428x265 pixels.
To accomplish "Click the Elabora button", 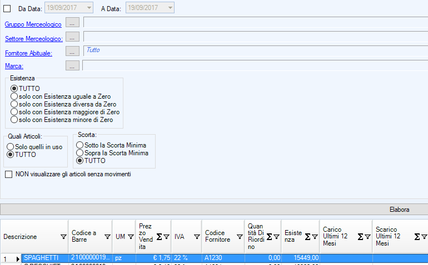I will 399,210.
